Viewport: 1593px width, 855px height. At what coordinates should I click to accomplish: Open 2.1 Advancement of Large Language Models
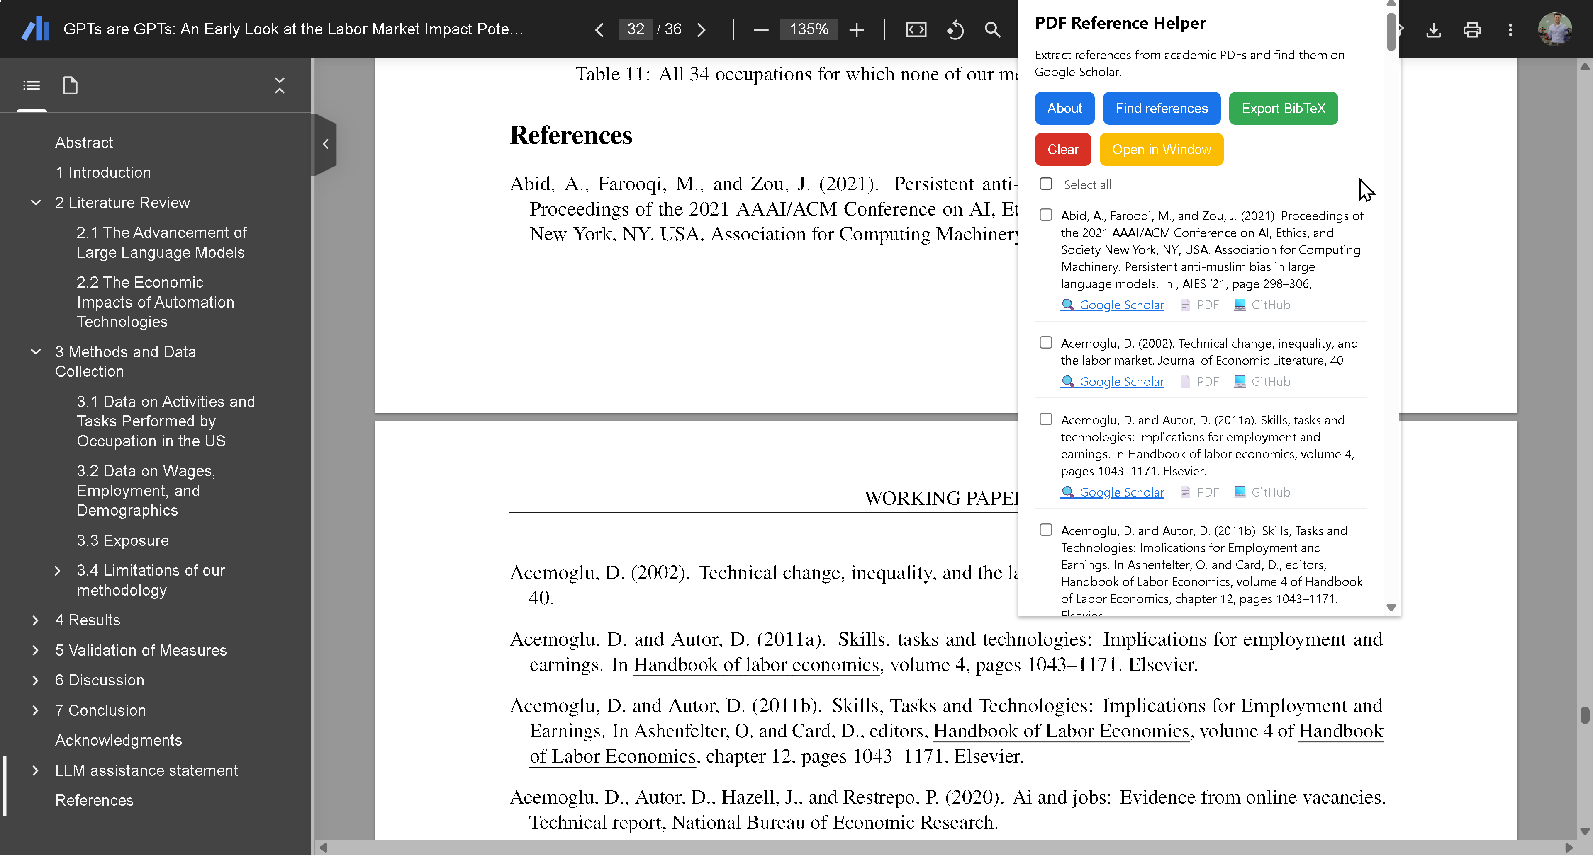161,242
